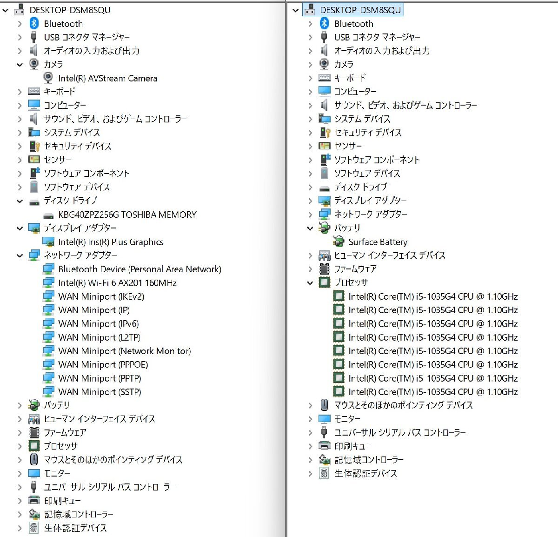Image resolution: width=558 pixels, height=537 pixels.
Task: Expand the ディスク ドライブ node in right tree
Action: pos(310,187)
